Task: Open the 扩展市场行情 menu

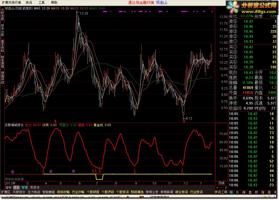Action: coord(11,2)
